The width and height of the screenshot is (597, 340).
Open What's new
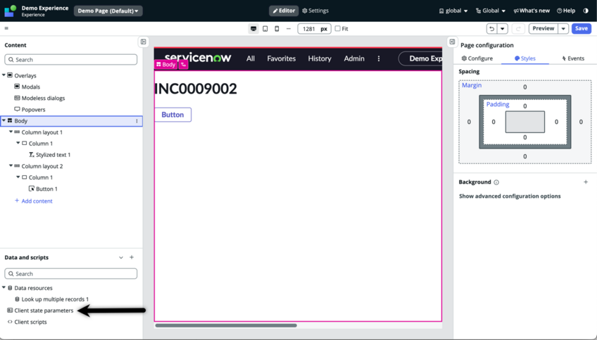coord(532,11)
